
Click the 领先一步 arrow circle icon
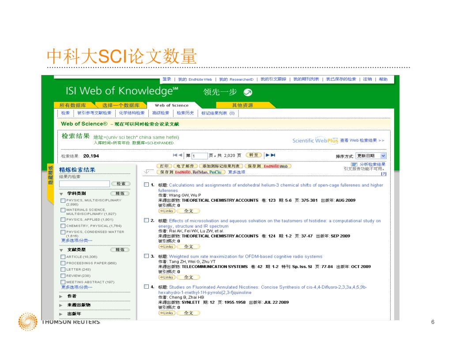pos(248,92)
